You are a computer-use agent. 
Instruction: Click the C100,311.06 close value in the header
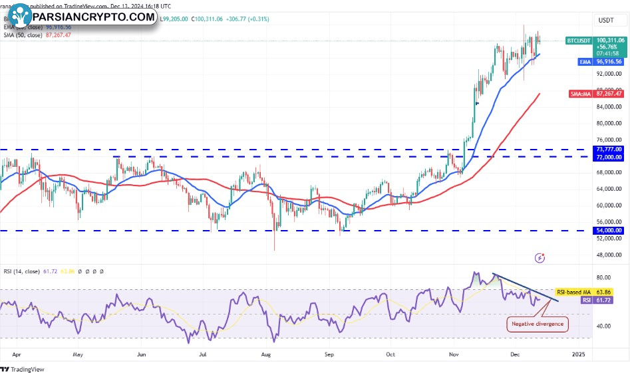pos(207,19)
